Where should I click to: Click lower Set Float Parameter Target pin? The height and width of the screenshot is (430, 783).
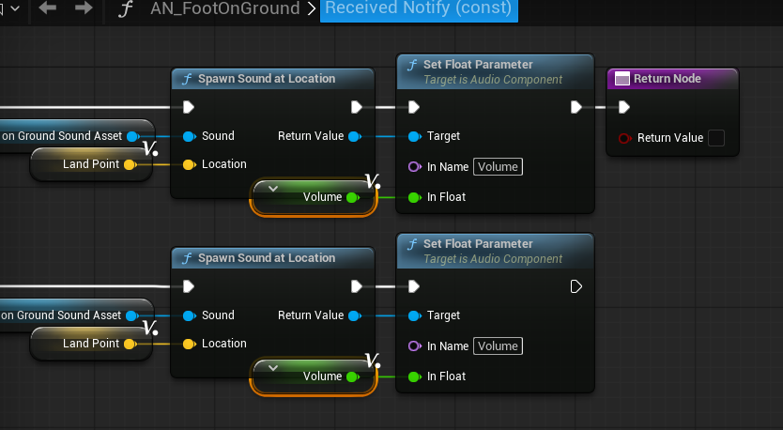coord(414,315)
